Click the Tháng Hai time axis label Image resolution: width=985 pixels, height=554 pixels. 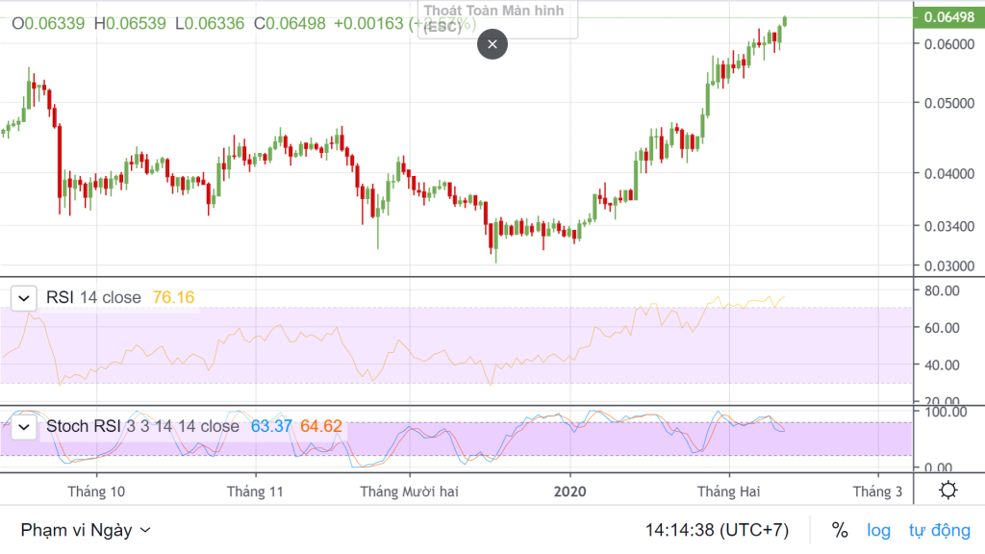(728, 491)
